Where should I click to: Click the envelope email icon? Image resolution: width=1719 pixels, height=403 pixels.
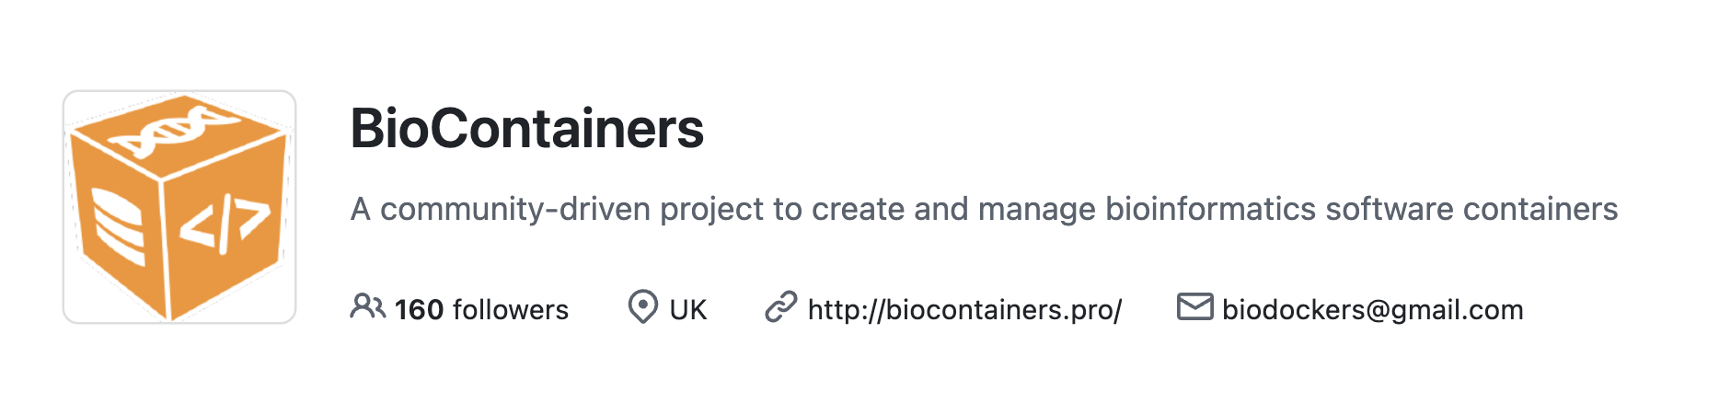pos(1194,306)
